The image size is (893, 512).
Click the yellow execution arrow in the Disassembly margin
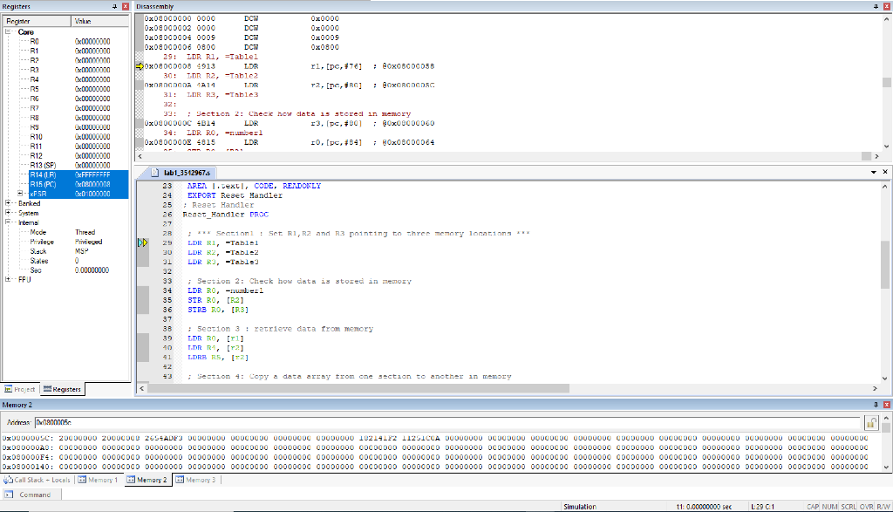(x=140, y=65)
